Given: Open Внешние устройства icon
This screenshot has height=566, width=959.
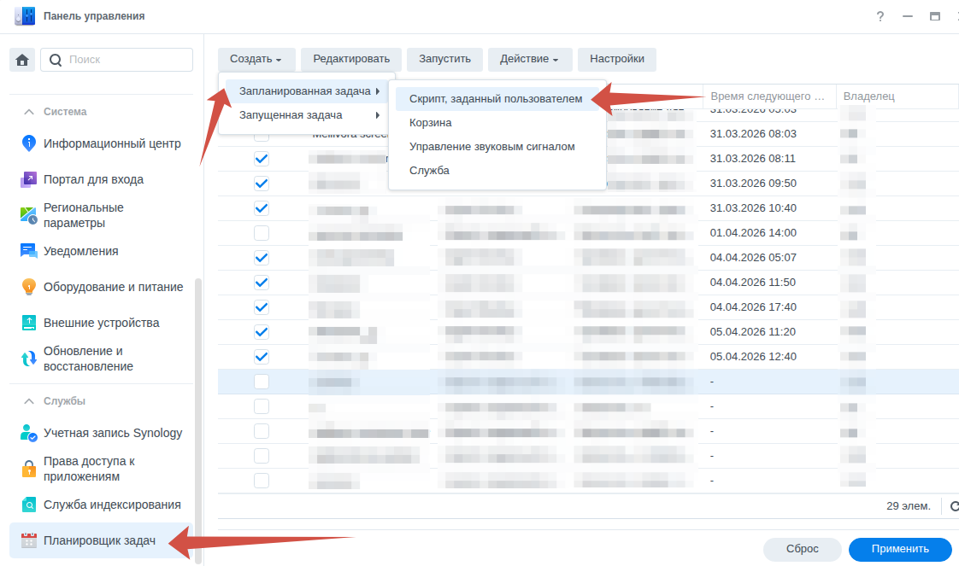Looking at the screenshot, I should [x=28, y=323].
